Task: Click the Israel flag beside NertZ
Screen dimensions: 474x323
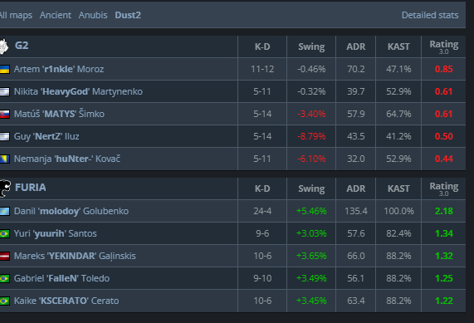Action: [x=4, y=136]
